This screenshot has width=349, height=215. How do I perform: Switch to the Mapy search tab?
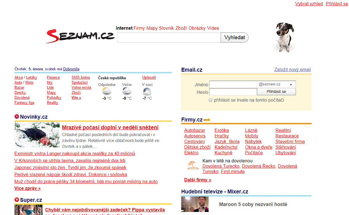tap(152, 28)
